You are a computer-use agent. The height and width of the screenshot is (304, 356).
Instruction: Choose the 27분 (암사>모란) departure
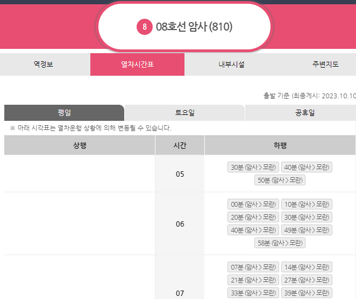[307, 280]
